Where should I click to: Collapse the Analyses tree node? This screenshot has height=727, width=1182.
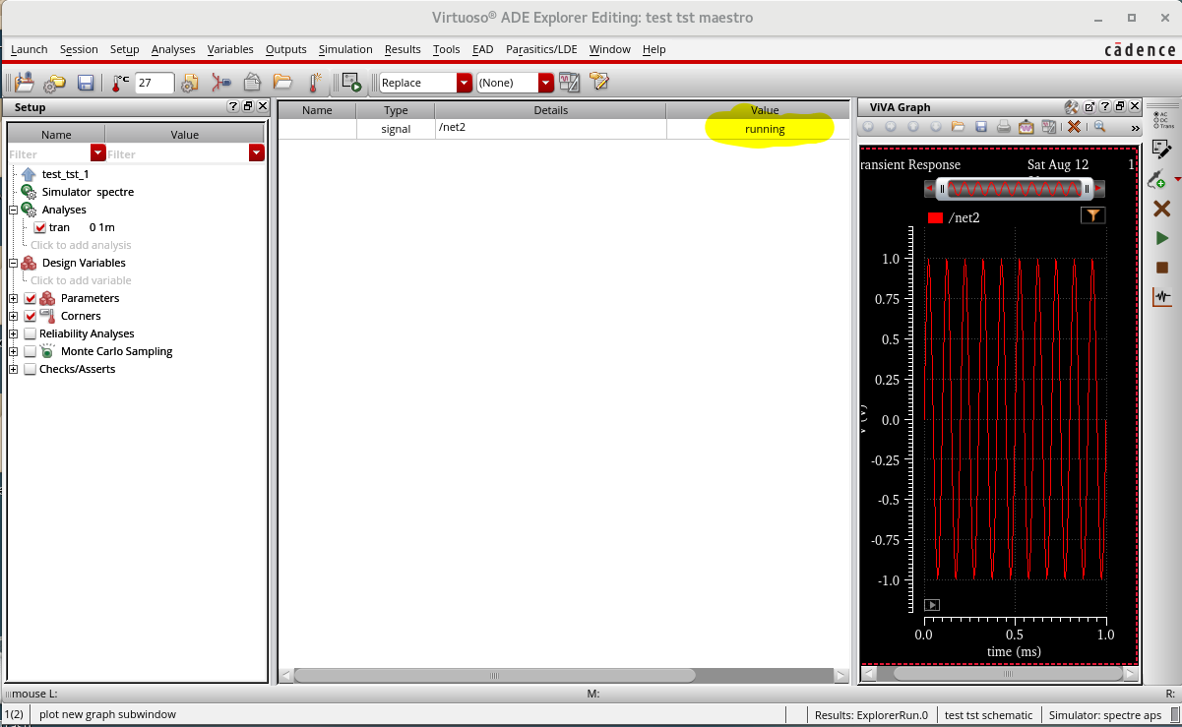coord(14,210)
